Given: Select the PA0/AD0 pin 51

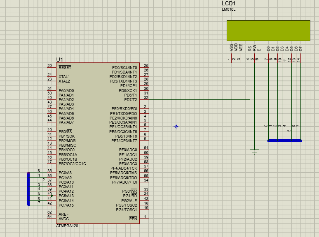Looking at the screenshot, I should [x=51, y=90].
